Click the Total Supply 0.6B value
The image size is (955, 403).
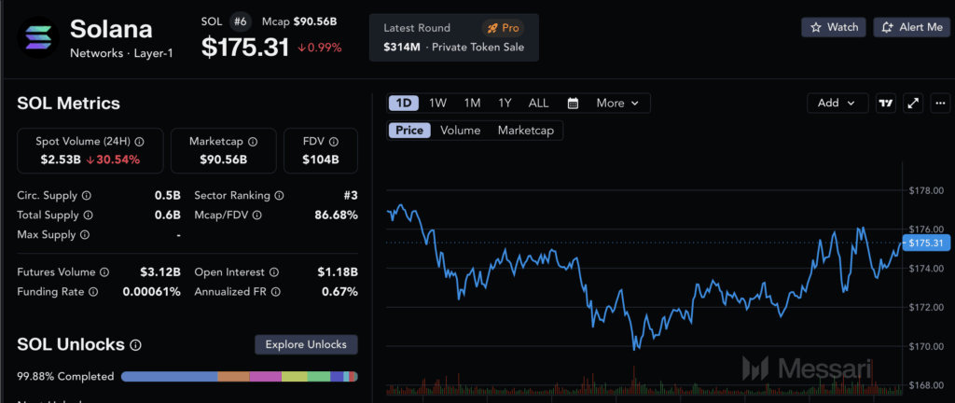(168, 215)
